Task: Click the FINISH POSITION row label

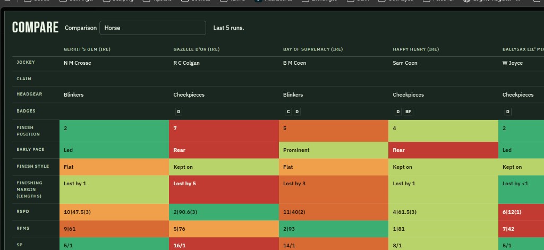Action: (28, 131)
